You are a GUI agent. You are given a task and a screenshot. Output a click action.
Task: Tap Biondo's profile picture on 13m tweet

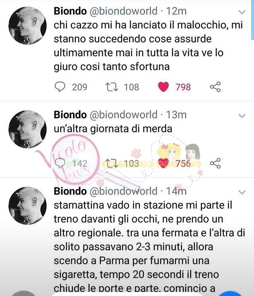point(27,129)
